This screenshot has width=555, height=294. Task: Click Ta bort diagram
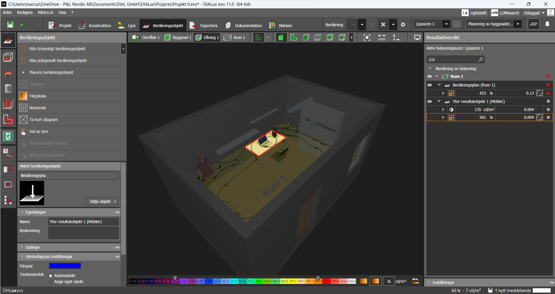coord(69,120)
